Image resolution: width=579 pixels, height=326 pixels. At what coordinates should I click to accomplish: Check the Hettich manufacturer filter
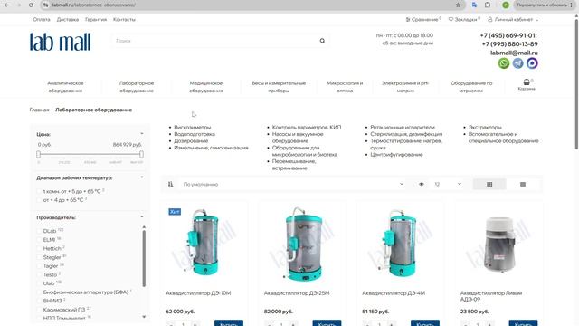(x=39, y=248)
